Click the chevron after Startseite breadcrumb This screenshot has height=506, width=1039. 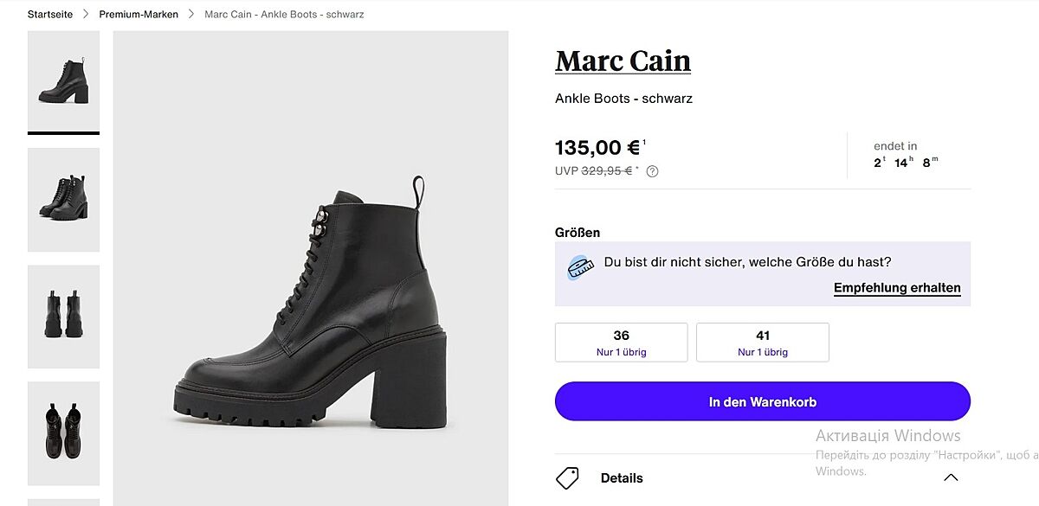(x=86, y=14)
